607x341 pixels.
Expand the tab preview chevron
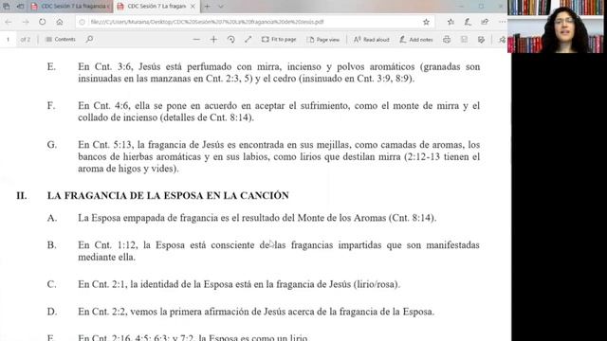tap(221, 7)
